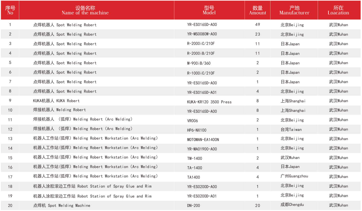Select the YR-MS0080W-A00 model cell
362x211 pixels.
(202, 34)
